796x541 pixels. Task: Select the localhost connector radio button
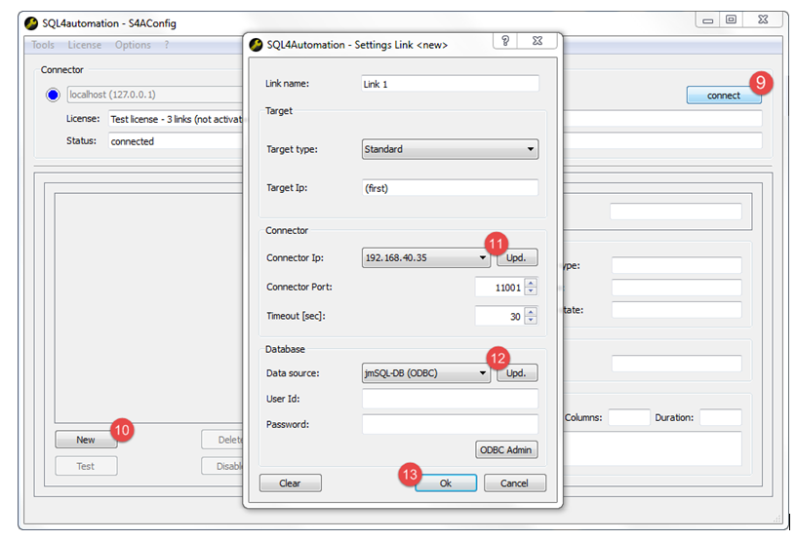[x=53, y=96]
